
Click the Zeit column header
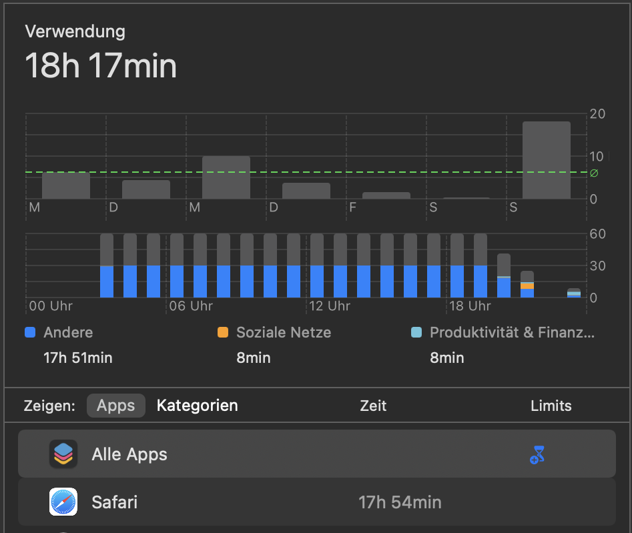click(x=373, y=406)
